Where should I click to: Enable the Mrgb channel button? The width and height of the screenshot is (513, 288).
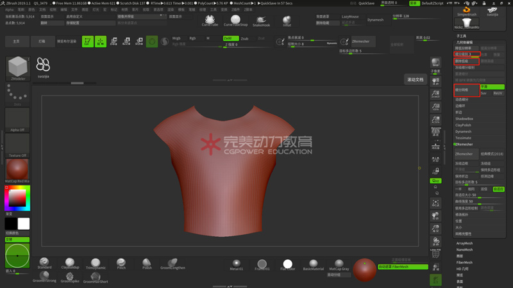[176, 38]
